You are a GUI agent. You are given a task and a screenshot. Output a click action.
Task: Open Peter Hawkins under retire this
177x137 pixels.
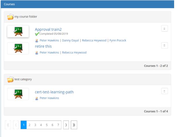[49, 53]
